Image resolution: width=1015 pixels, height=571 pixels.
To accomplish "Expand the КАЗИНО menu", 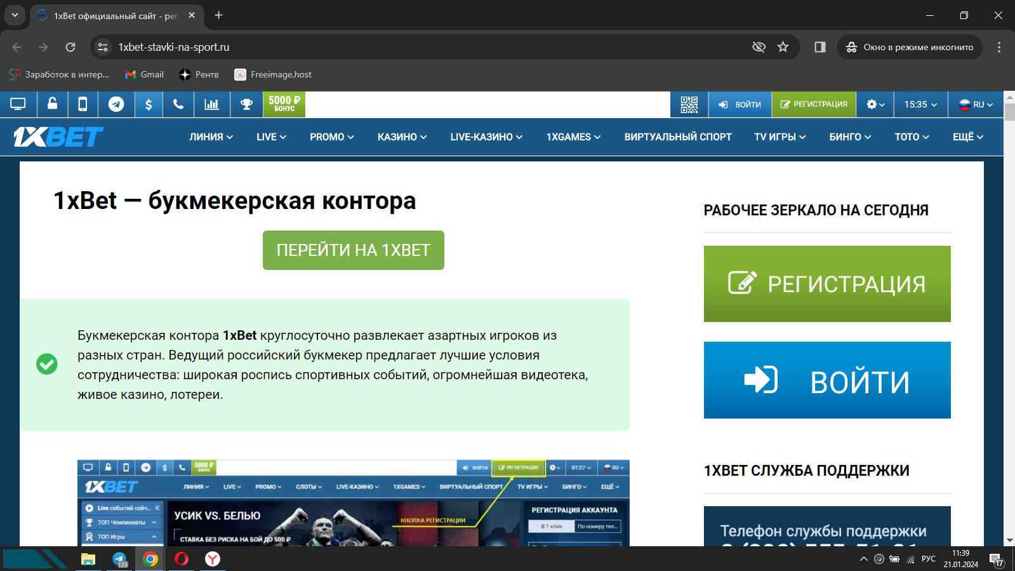I will [402, 137].
